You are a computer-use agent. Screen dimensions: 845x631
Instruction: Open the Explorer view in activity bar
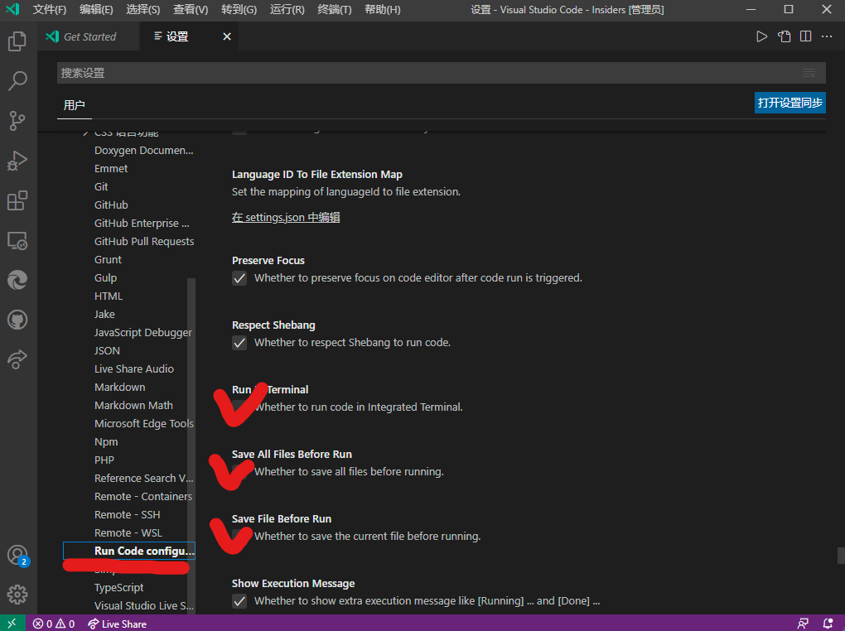pos(17,41)
